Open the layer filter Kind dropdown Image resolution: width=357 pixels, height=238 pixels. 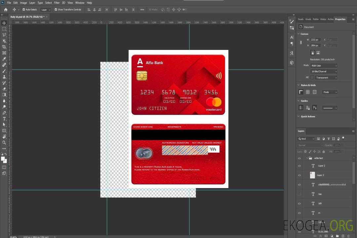pos(306,139)
